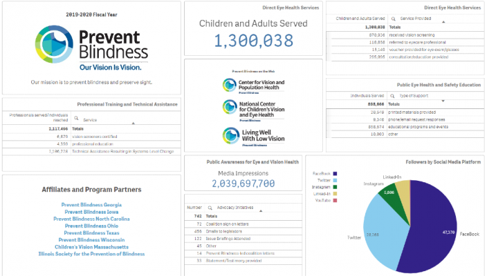The width and height of the screenshot is (487, 276).
Task: Open the Prevent Blindness Ohio link
Action: [91, 226]
